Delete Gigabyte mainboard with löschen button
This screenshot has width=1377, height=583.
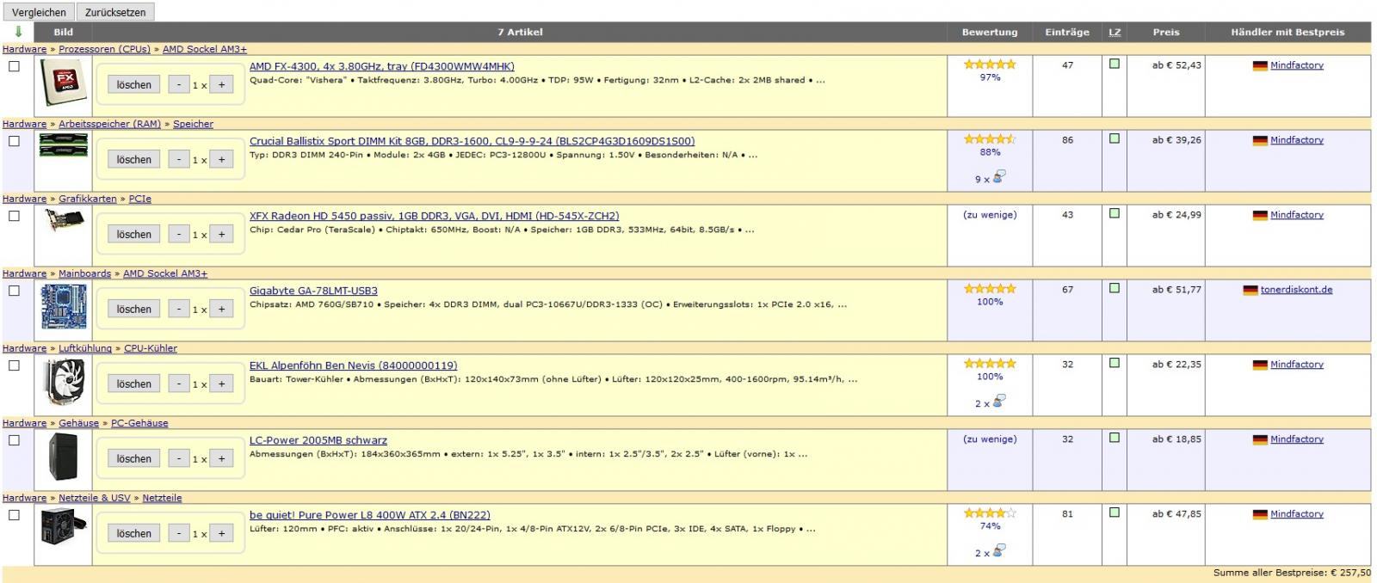[134, 310]
